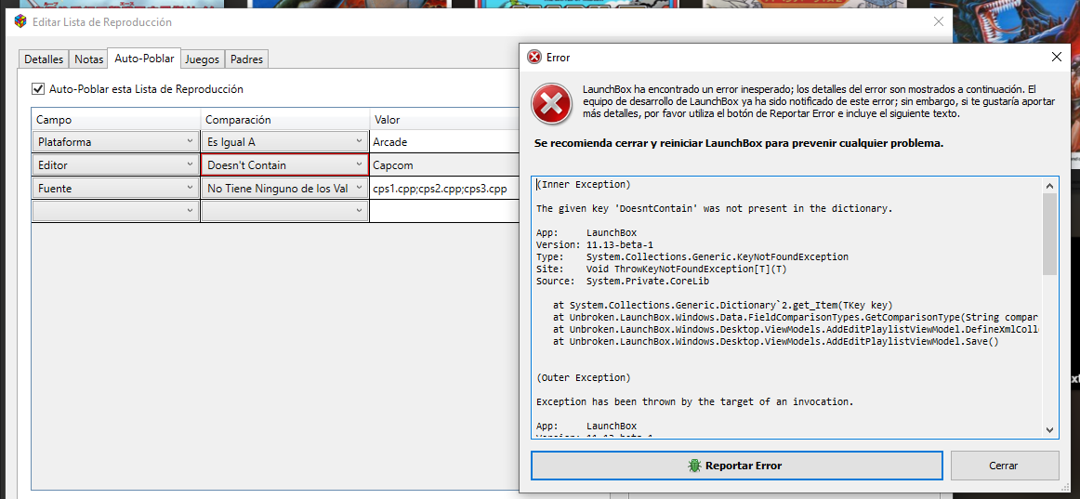
Task: Click the Source: System.Private.CoreLib line
Action: (x=624, y=281)
